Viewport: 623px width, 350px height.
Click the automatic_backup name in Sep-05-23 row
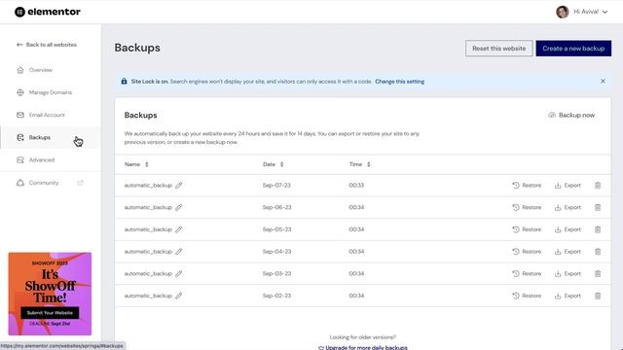pyautogui.click(x=148, y=229)
